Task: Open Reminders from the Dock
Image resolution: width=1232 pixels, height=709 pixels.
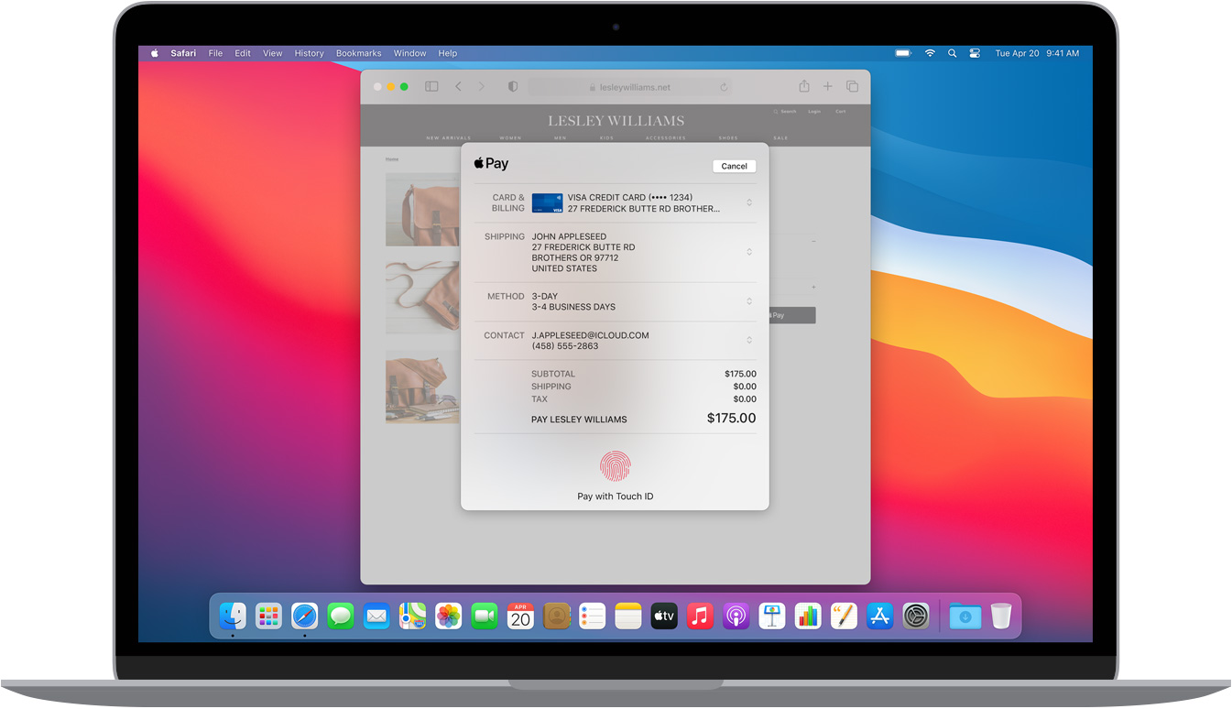Action: point(593,616)
